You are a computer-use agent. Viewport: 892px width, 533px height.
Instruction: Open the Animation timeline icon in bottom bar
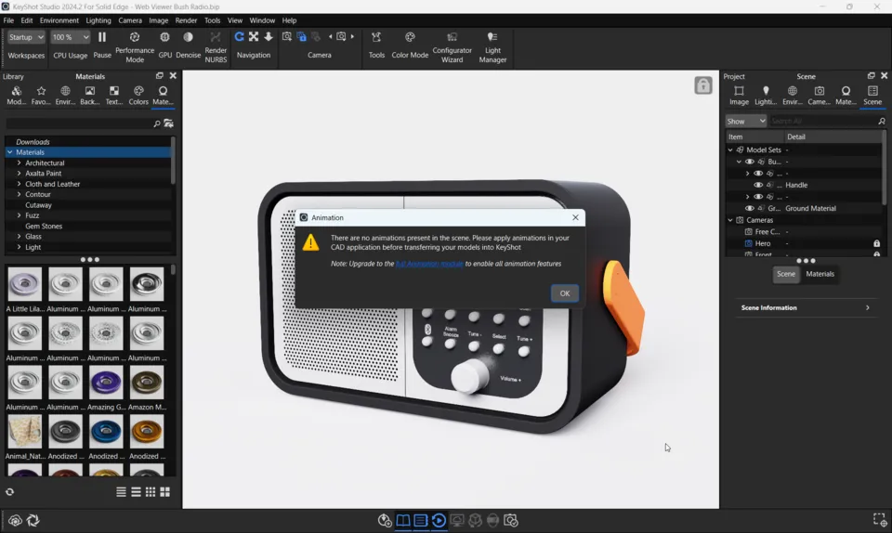(x=439, y=520)
